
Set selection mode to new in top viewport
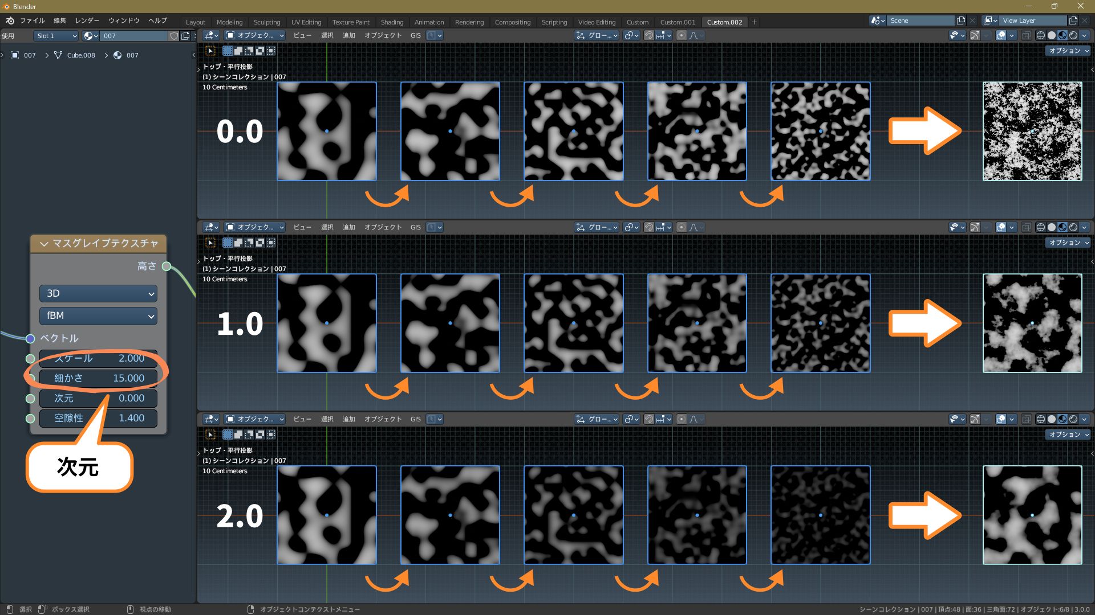tap(228, 51)
